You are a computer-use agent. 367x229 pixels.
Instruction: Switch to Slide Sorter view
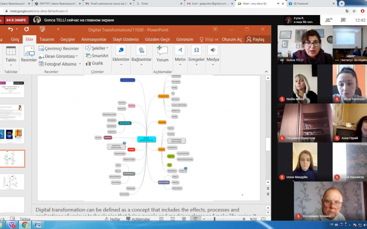(x=173, y=219)
